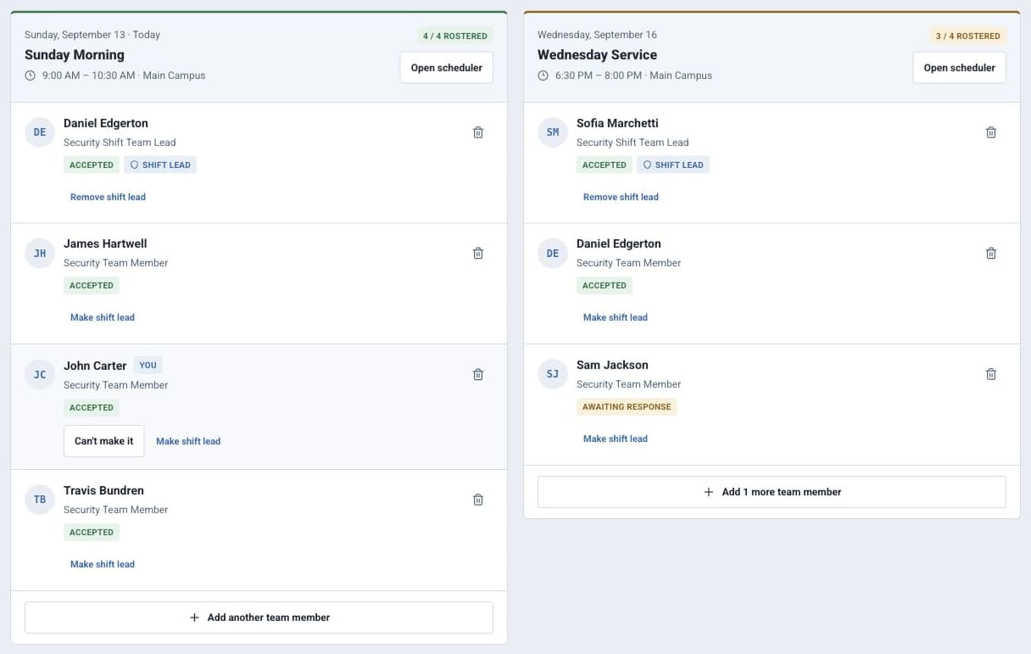The width and height of the screenshot is (1031, 654).
Task: Click James Hartwell's JH avatar
Action: [40, 253]
